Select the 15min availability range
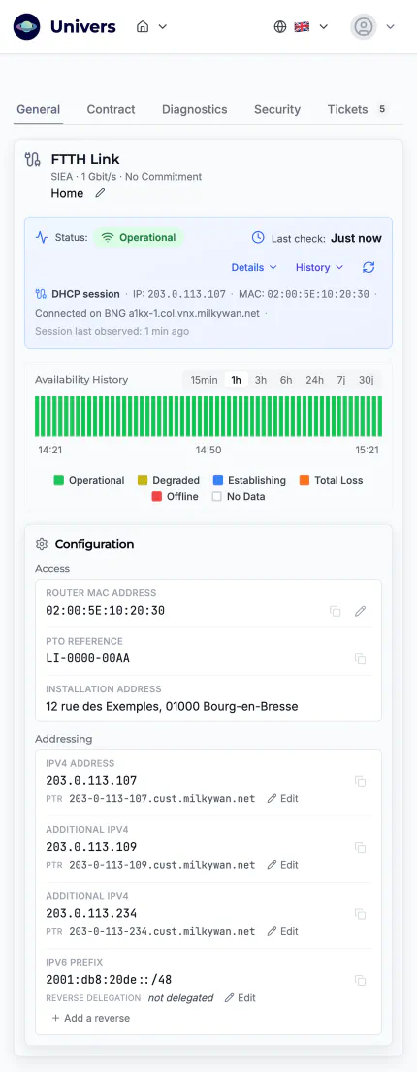 204,380
